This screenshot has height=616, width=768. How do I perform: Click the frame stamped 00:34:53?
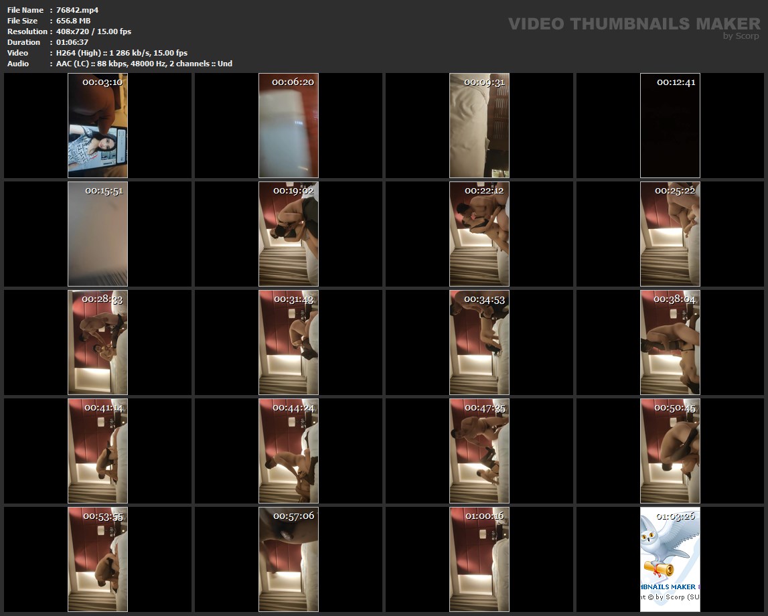(x=479, y=342)
